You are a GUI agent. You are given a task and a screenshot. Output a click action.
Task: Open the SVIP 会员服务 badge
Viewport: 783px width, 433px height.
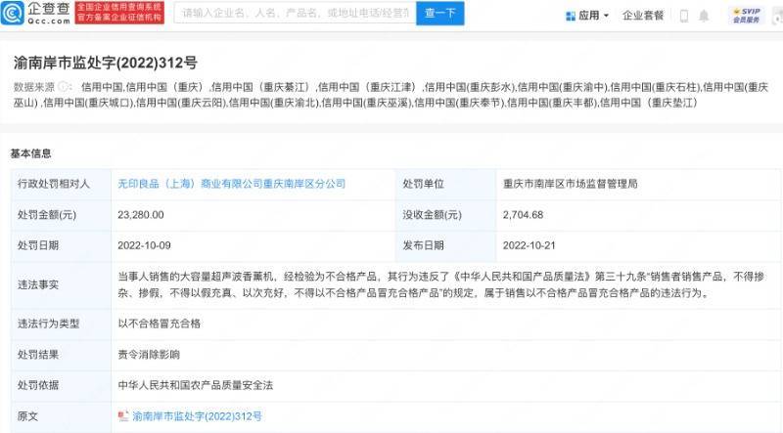pyautogui.click(x=746, y=16)
